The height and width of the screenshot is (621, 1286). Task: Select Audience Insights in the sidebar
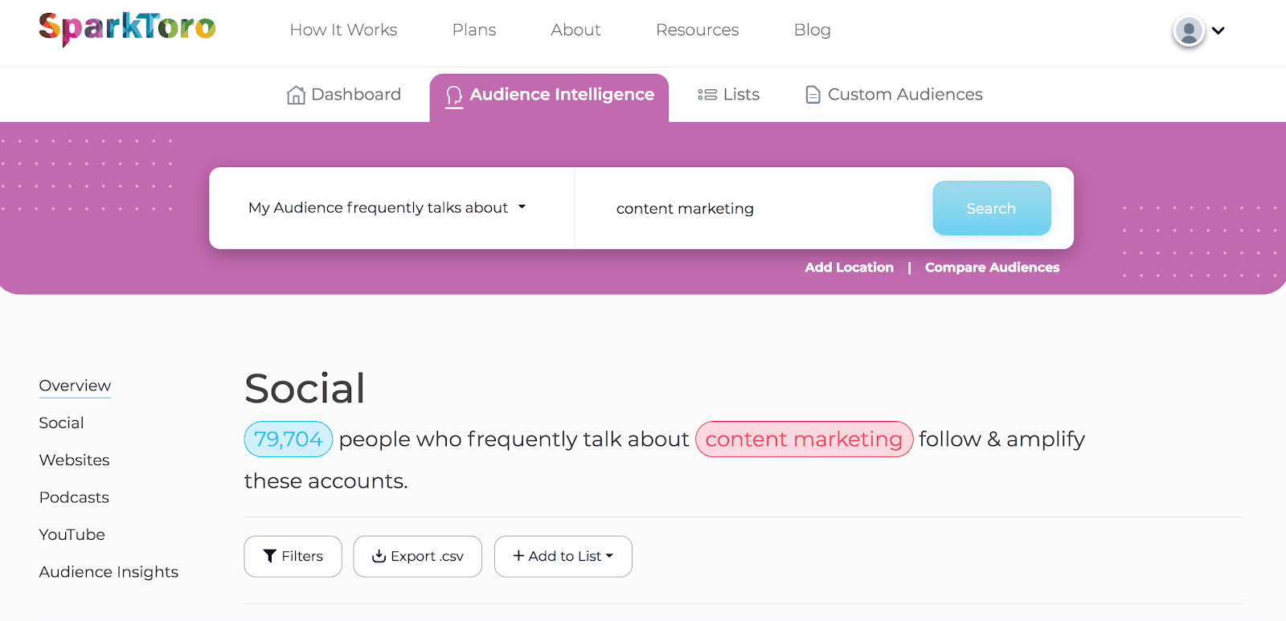[109, 572]
